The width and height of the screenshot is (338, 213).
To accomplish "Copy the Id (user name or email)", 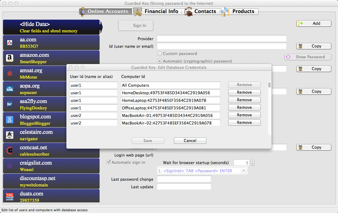I will [x=314, y=46].
